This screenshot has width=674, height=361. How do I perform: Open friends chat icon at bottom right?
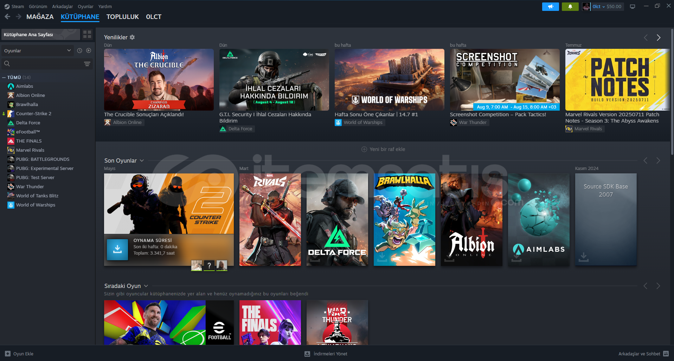tap(666, 354)
